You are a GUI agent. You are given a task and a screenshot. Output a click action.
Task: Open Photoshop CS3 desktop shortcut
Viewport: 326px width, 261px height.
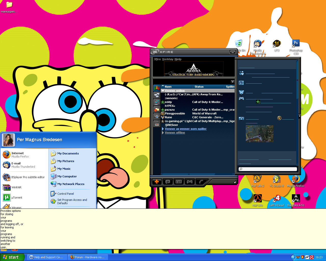(x=296, y=47)
